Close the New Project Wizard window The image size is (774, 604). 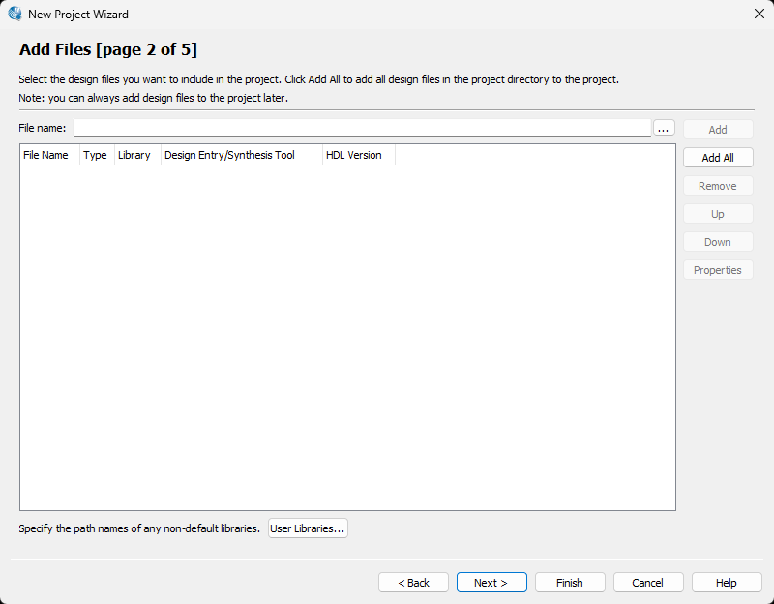point(759,15)
